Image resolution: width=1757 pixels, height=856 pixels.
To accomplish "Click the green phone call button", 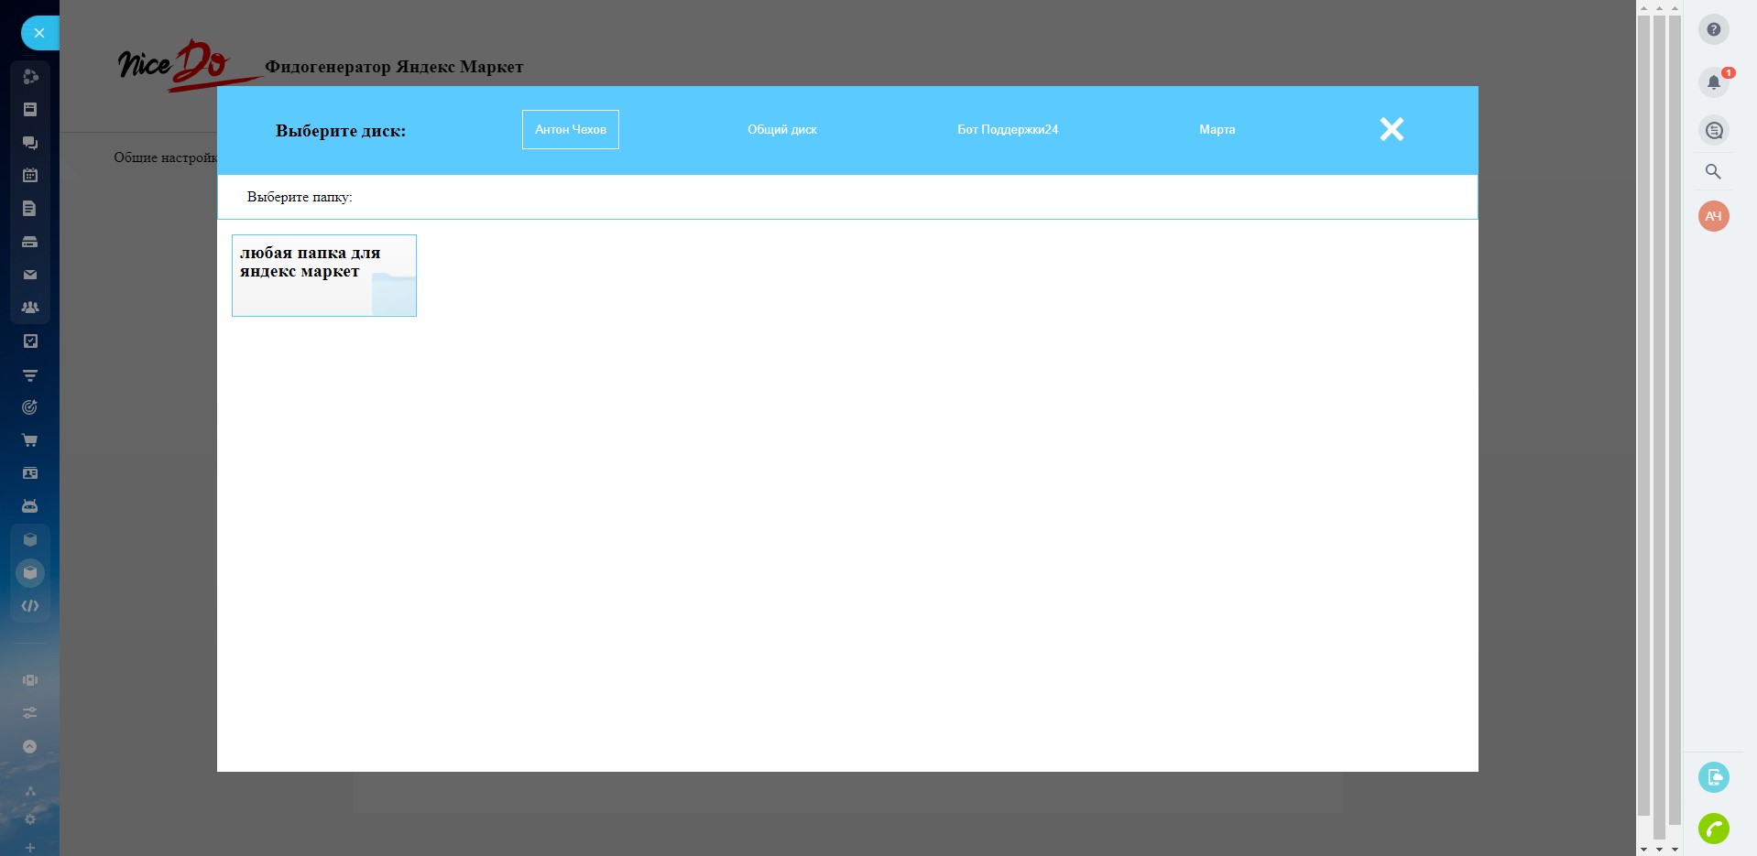I will point(1714,829).
